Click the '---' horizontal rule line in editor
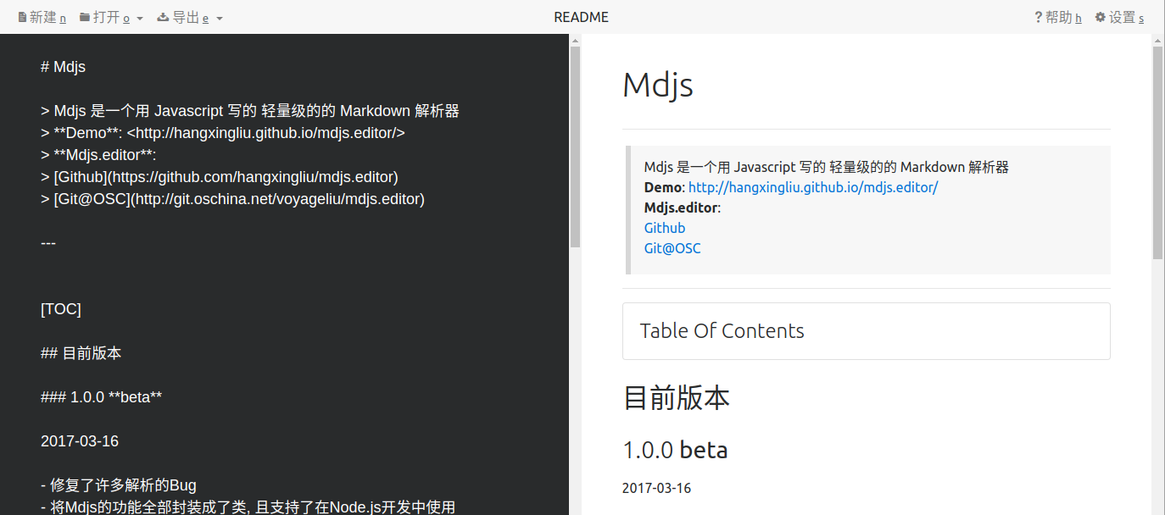Image resolution: width=1165 pixels, height=515 pixels. coord(48,243)
